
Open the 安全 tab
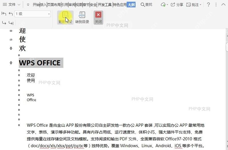pos(93,5)
